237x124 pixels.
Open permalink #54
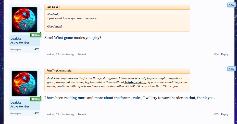click(216, 54)
